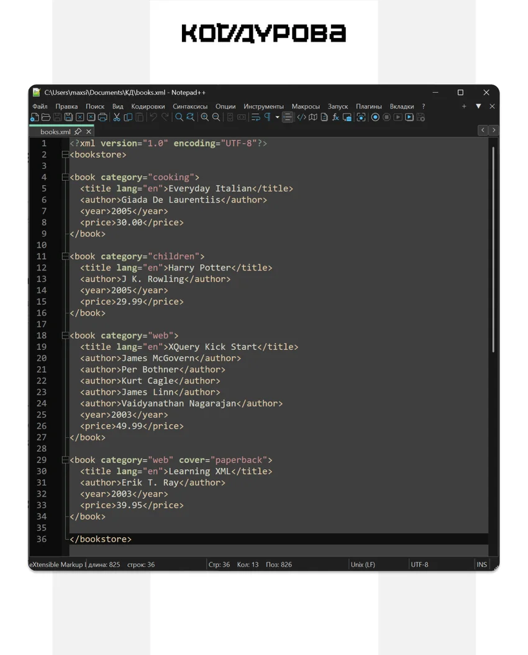Collapse the paperback book fold marker
Viewport: 528px width, 655px height.
click(65, 460)
